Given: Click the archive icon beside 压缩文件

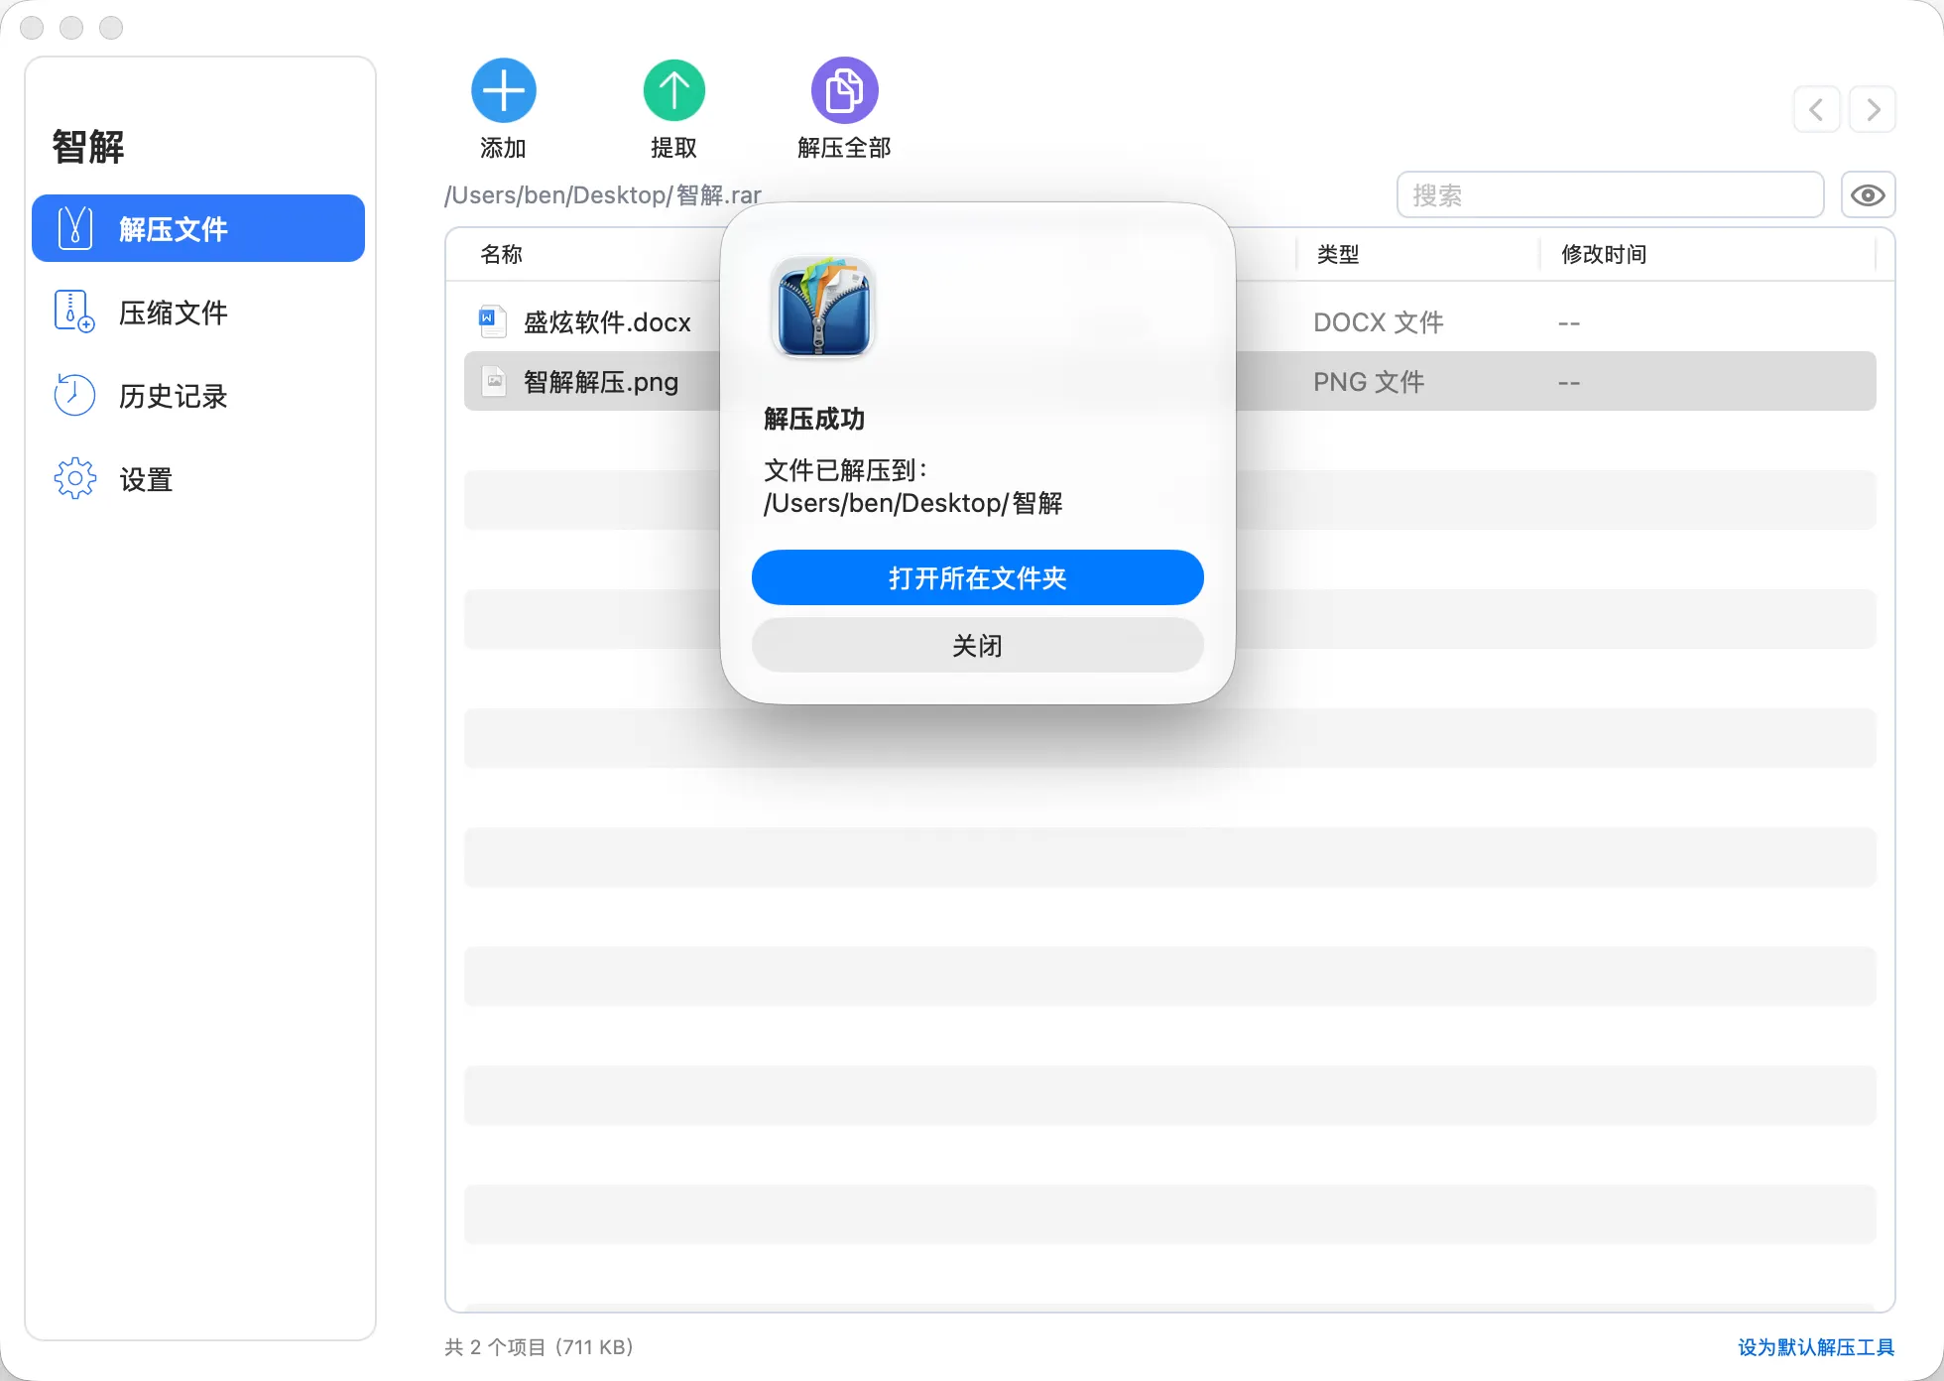Looking at the screenshot, I should click(74, 312).
